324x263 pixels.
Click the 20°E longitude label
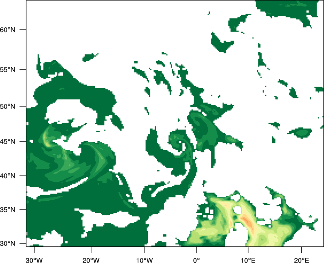(301, 260)
